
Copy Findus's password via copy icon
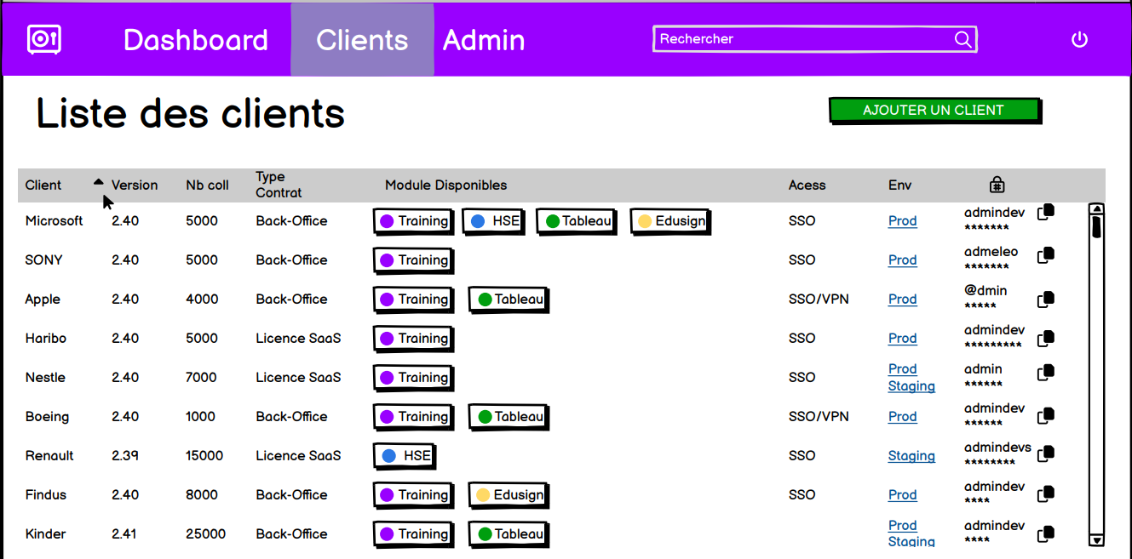pyautogui.click(x=1045, y=493)
